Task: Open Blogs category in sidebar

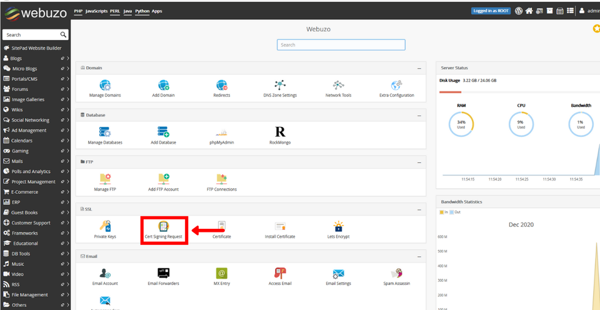Action: [x=16, y=58]
